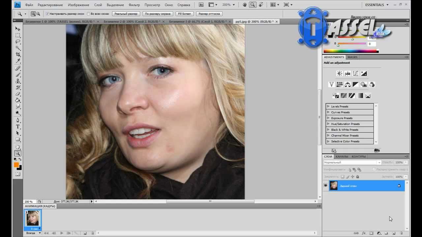Add an Exposure adjustment
Screen dimensions: 422x237
pos(364,73)
